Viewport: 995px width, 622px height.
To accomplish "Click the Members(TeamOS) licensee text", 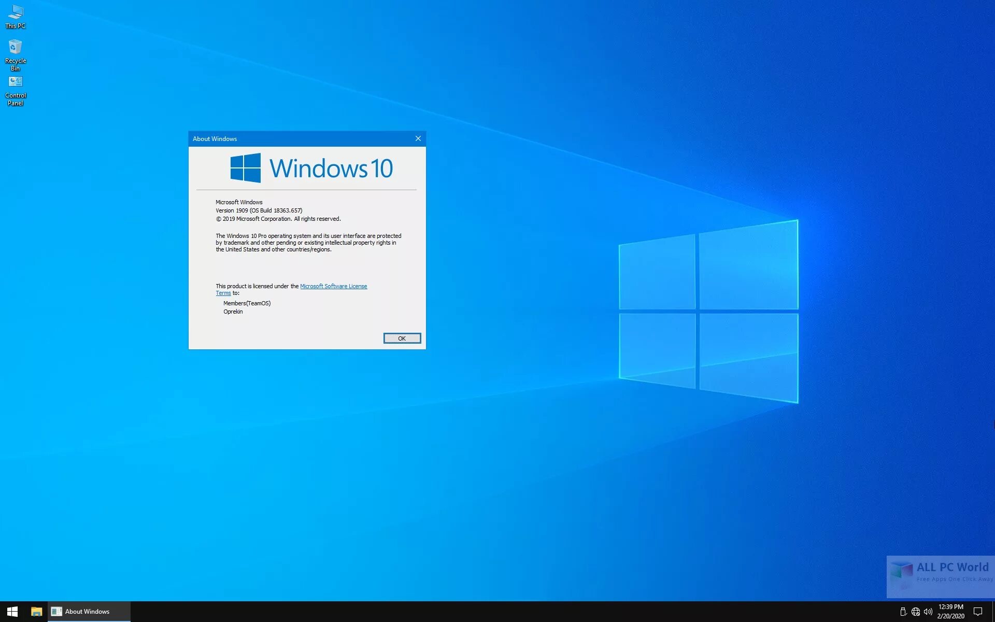I will click(x=247, y=303).
